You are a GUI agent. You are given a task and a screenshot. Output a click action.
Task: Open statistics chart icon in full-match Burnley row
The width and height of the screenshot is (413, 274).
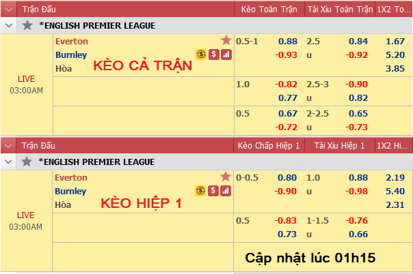226,55
